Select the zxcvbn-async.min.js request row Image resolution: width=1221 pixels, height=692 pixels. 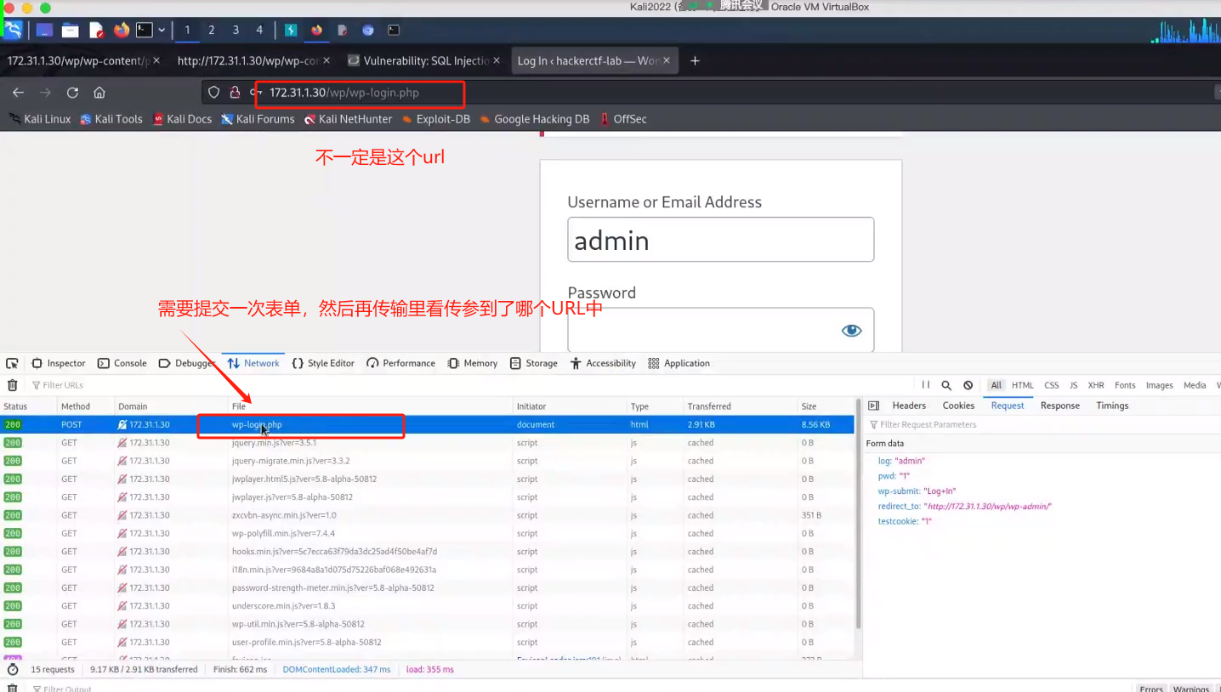point(427,515)
